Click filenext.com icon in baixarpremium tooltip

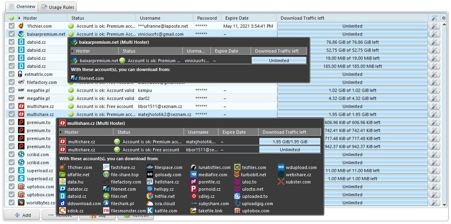point(74,78)
